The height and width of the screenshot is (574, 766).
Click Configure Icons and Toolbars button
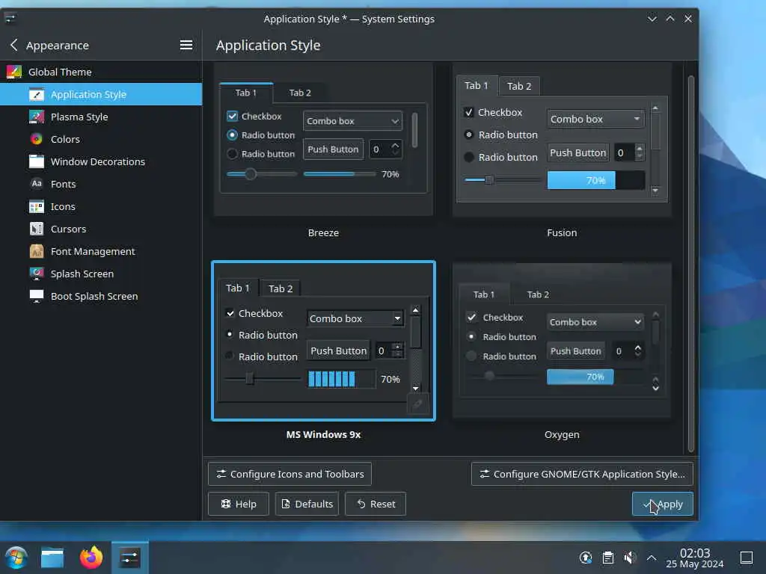tap(289, 474)
